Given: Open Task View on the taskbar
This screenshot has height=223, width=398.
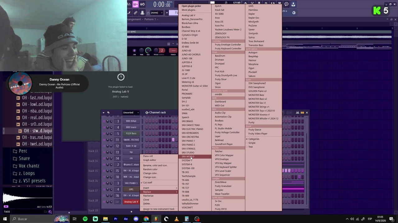Looking at the screenshot, I should click(75, 219).
